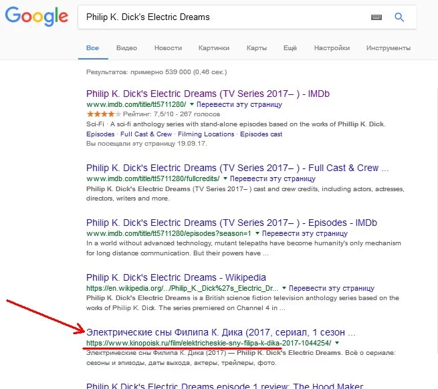The image size is (438, 389).
Task: Switch to the Видео tab
Action: click(126, 48)
